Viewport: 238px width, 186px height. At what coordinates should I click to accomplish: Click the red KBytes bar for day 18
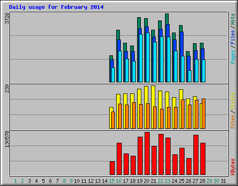click(133, 166)
